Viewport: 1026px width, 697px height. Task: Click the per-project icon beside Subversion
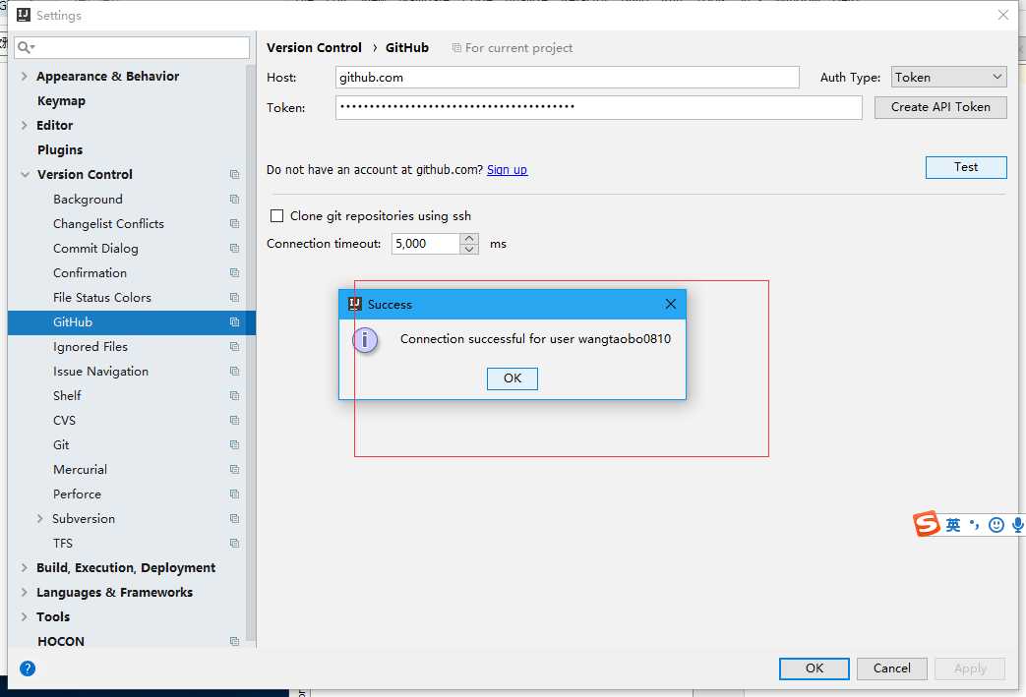tap(234, 519)
